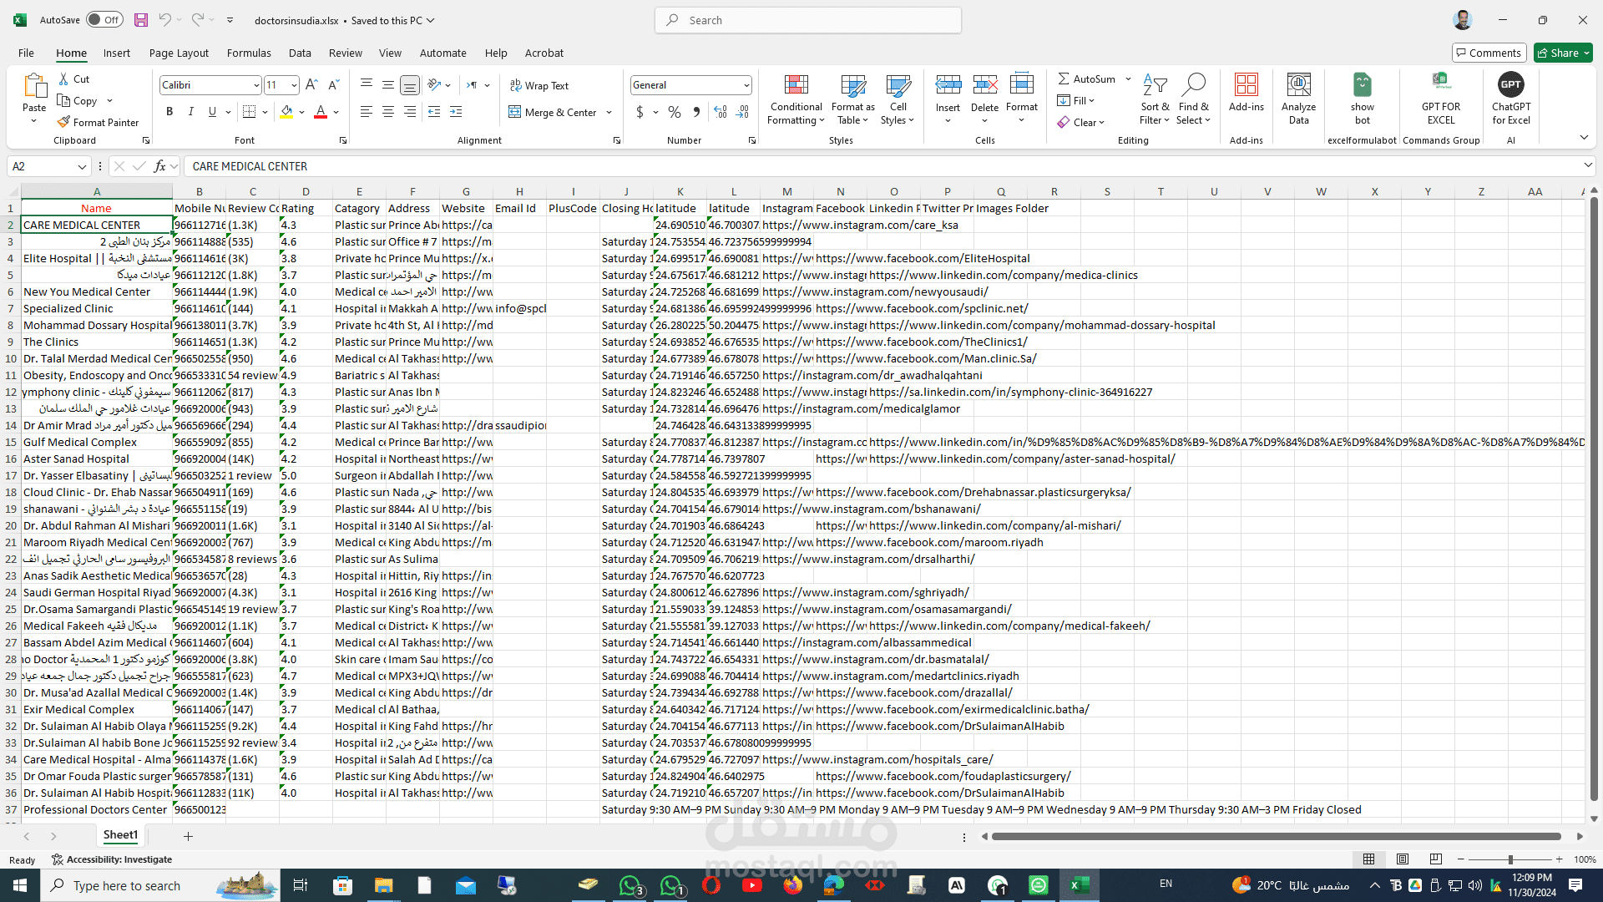
Task: Increase font size with larger A icon
Action: click(311, 84)
